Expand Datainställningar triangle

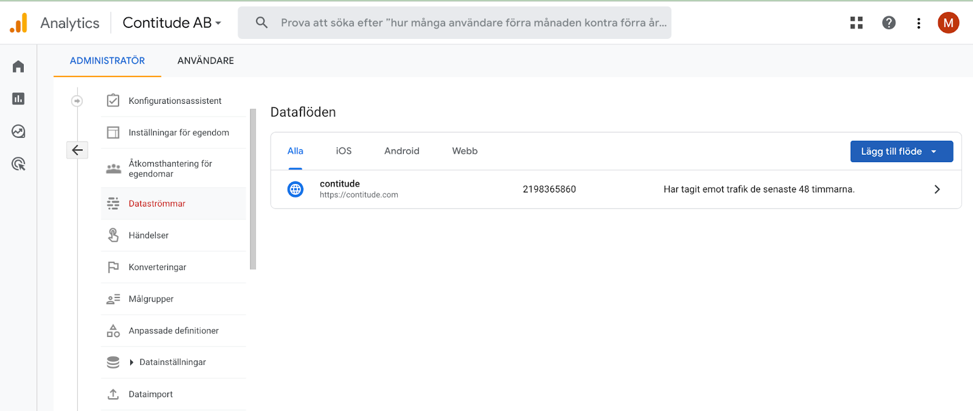tap(131, 362)
